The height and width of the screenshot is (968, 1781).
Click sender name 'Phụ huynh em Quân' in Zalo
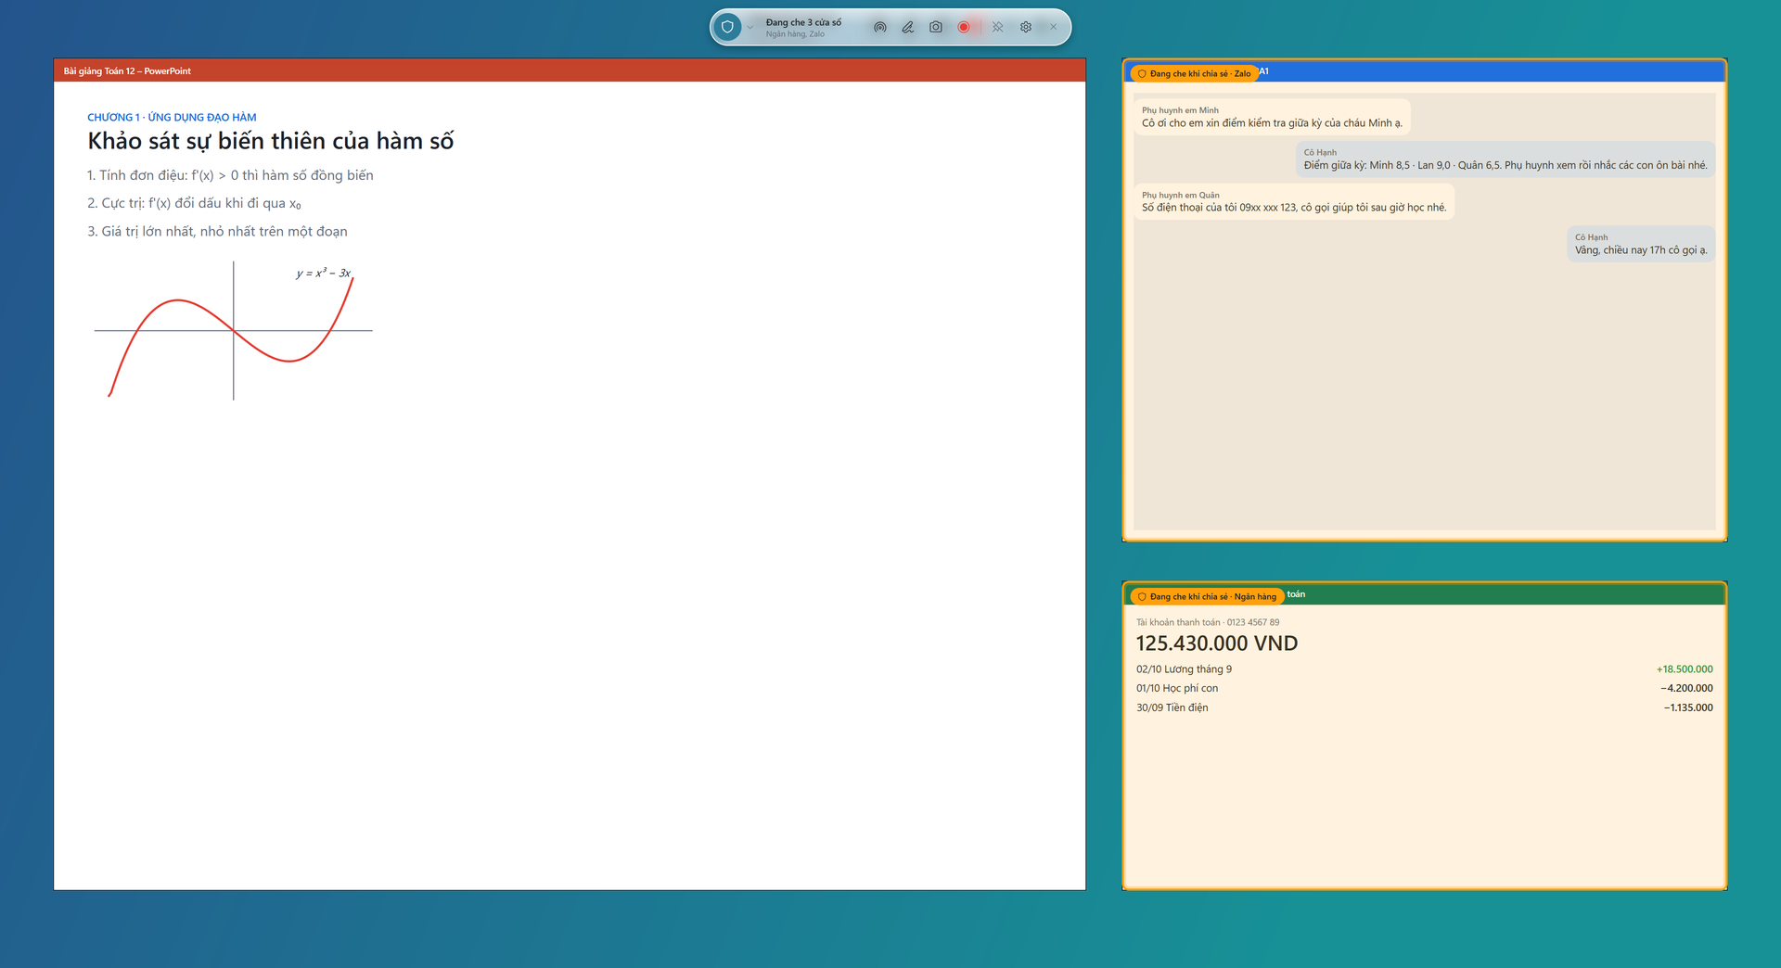1181,196
